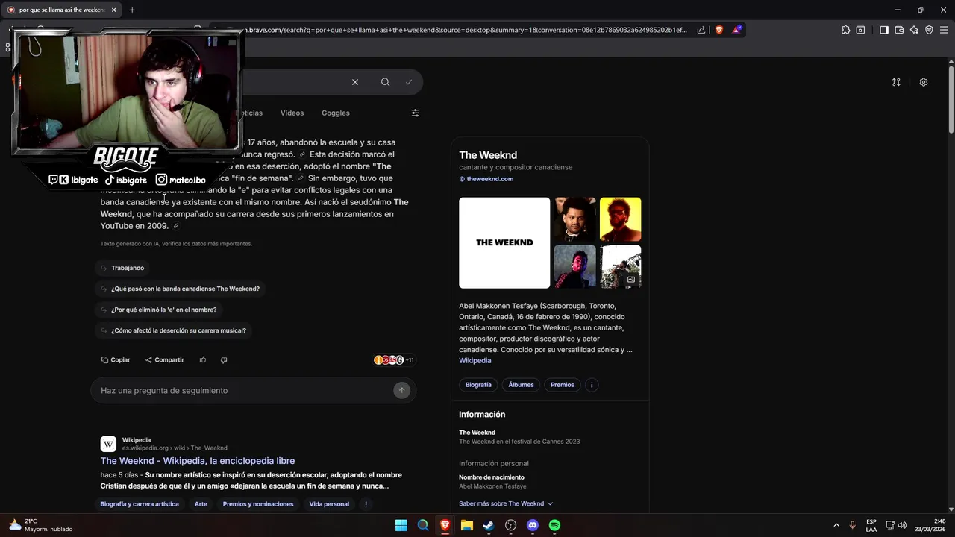Open the 'Arte' sublink
Image resolution: width=955 pixels, height=537 pixels.
[201, 504]
